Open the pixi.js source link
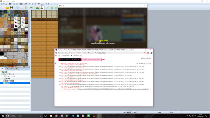This screenshot has width=210, height=118. [146, 58]
